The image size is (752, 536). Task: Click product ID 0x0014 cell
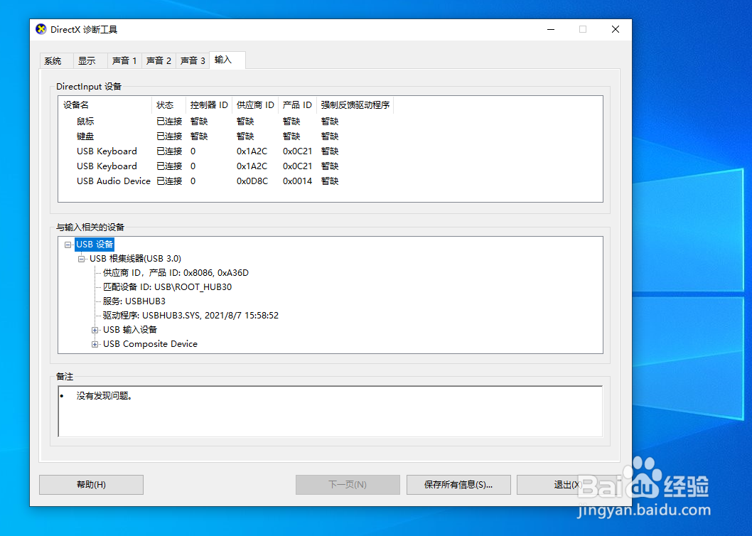point(297,181)
